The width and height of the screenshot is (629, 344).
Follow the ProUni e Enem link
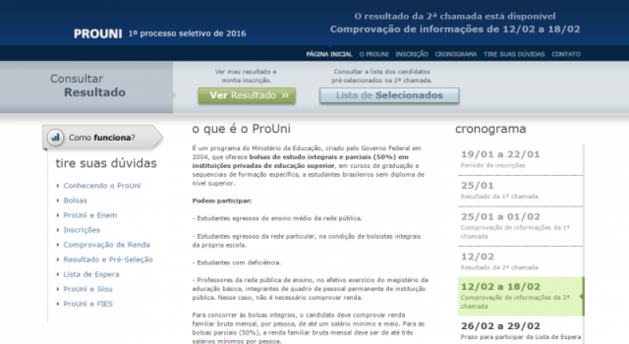point(90,215)
